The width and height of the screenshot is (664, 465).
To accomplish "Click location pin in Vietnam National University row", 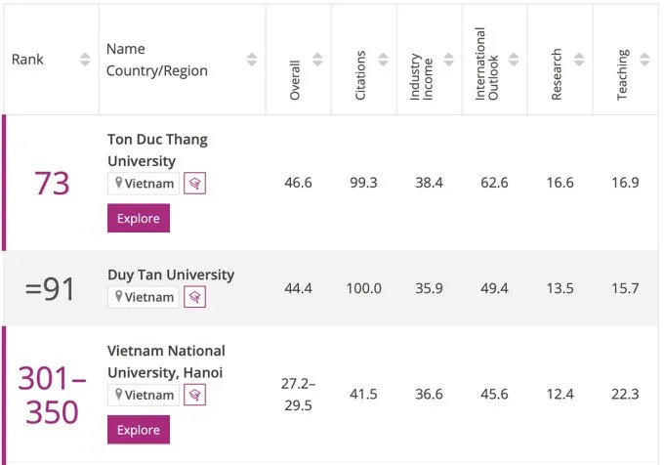I will coord(119,395).
